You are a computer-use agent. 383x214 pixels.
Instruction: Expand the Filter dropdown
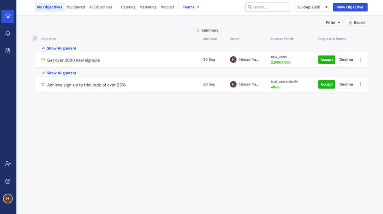point(333,23)
